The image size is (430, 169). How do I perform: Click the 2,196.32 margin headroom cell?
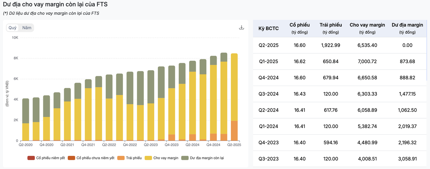tap(407, 143)
